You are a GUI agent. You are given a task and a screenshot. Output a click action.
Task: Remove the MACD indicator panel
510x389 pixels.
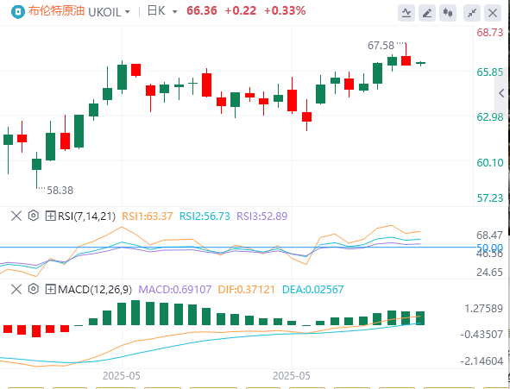[16, 289]
